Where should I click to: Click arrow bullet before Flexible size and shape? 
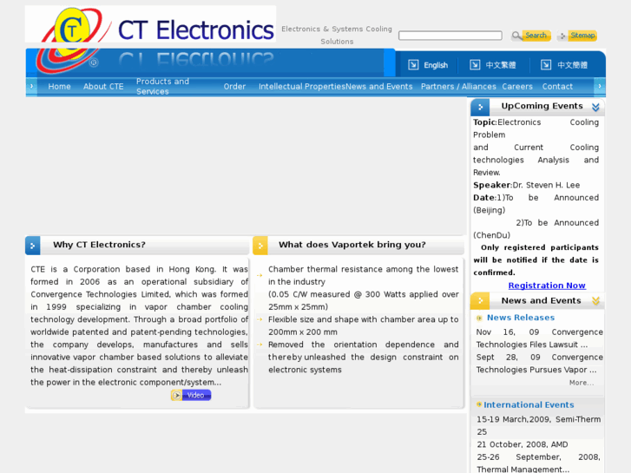point(260,319)
